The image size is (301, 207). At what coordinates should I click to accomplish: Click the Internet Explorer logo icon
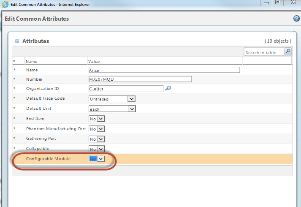[5, 4]
